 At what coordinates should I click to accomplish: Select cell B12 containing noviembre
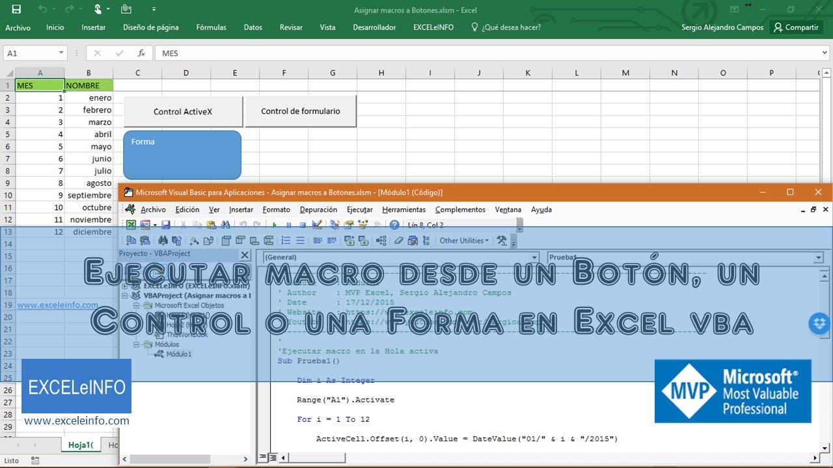pos(89,220)
